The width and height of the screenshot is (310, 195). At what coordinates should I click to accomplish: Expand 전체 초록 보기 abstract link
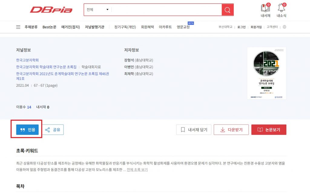(137, 170)
